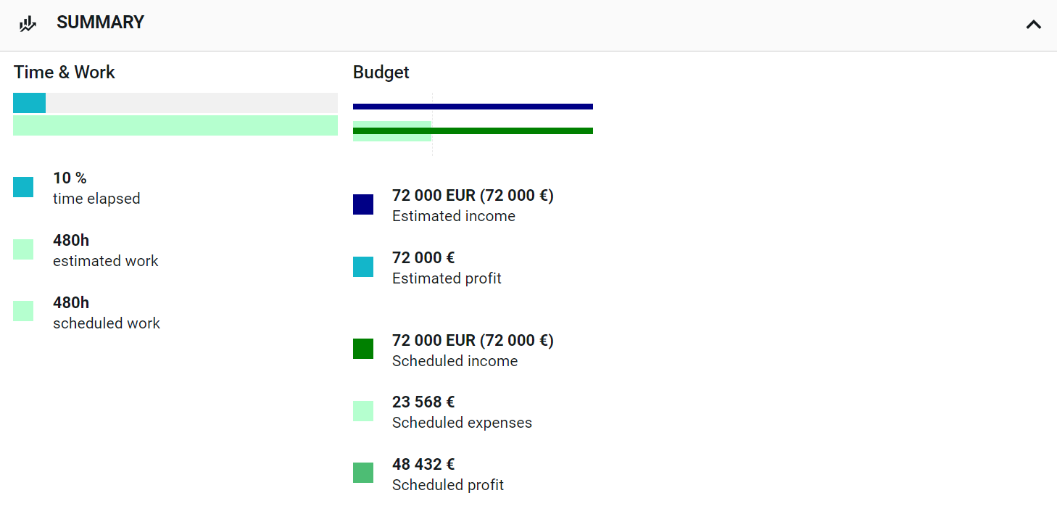Select the Scheduled profit green swatch

[363, 473]
